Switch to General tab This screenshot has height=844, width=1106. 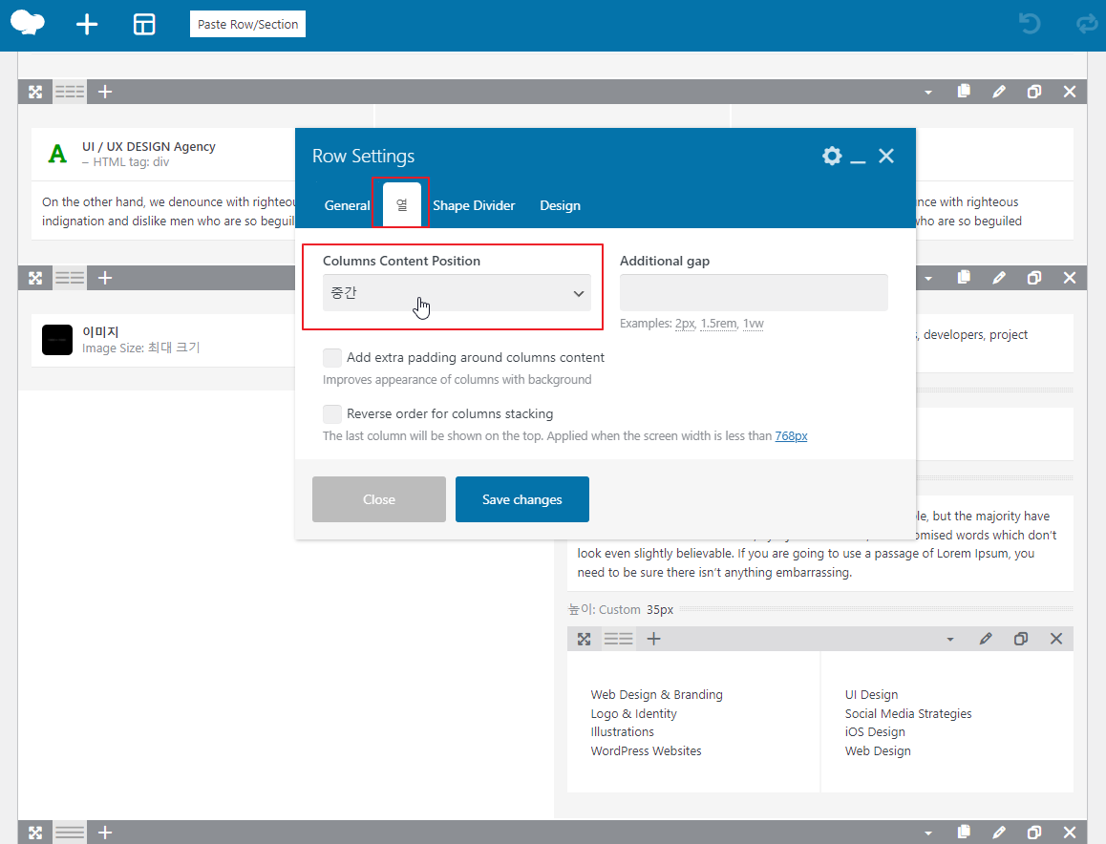pos(347,205)
